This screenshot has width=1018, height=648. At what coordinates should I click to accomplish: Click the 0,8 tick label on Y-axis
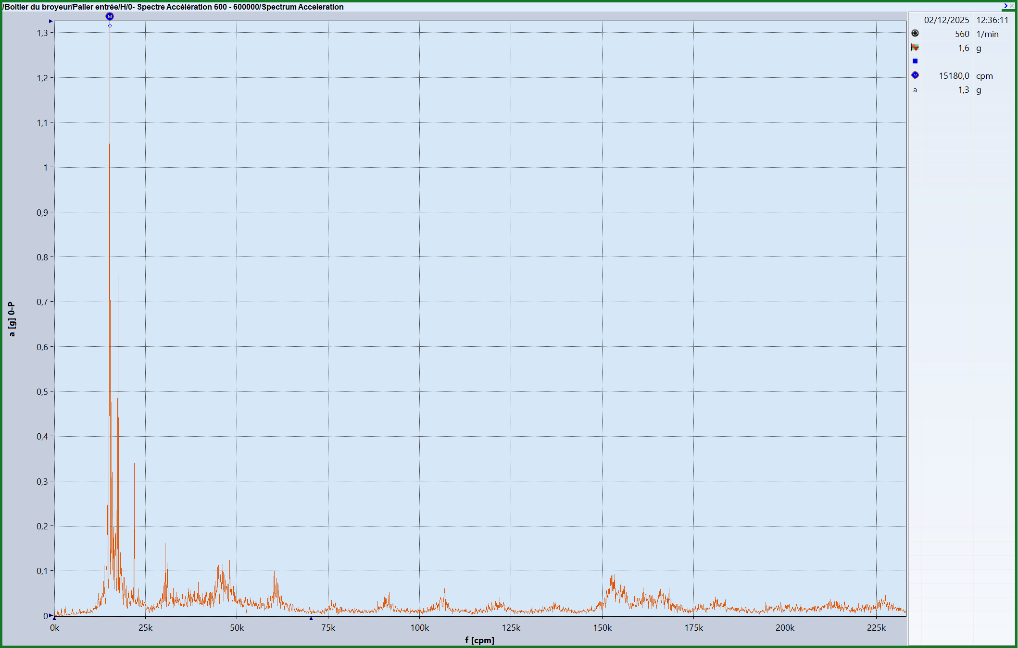pos(42,257)
